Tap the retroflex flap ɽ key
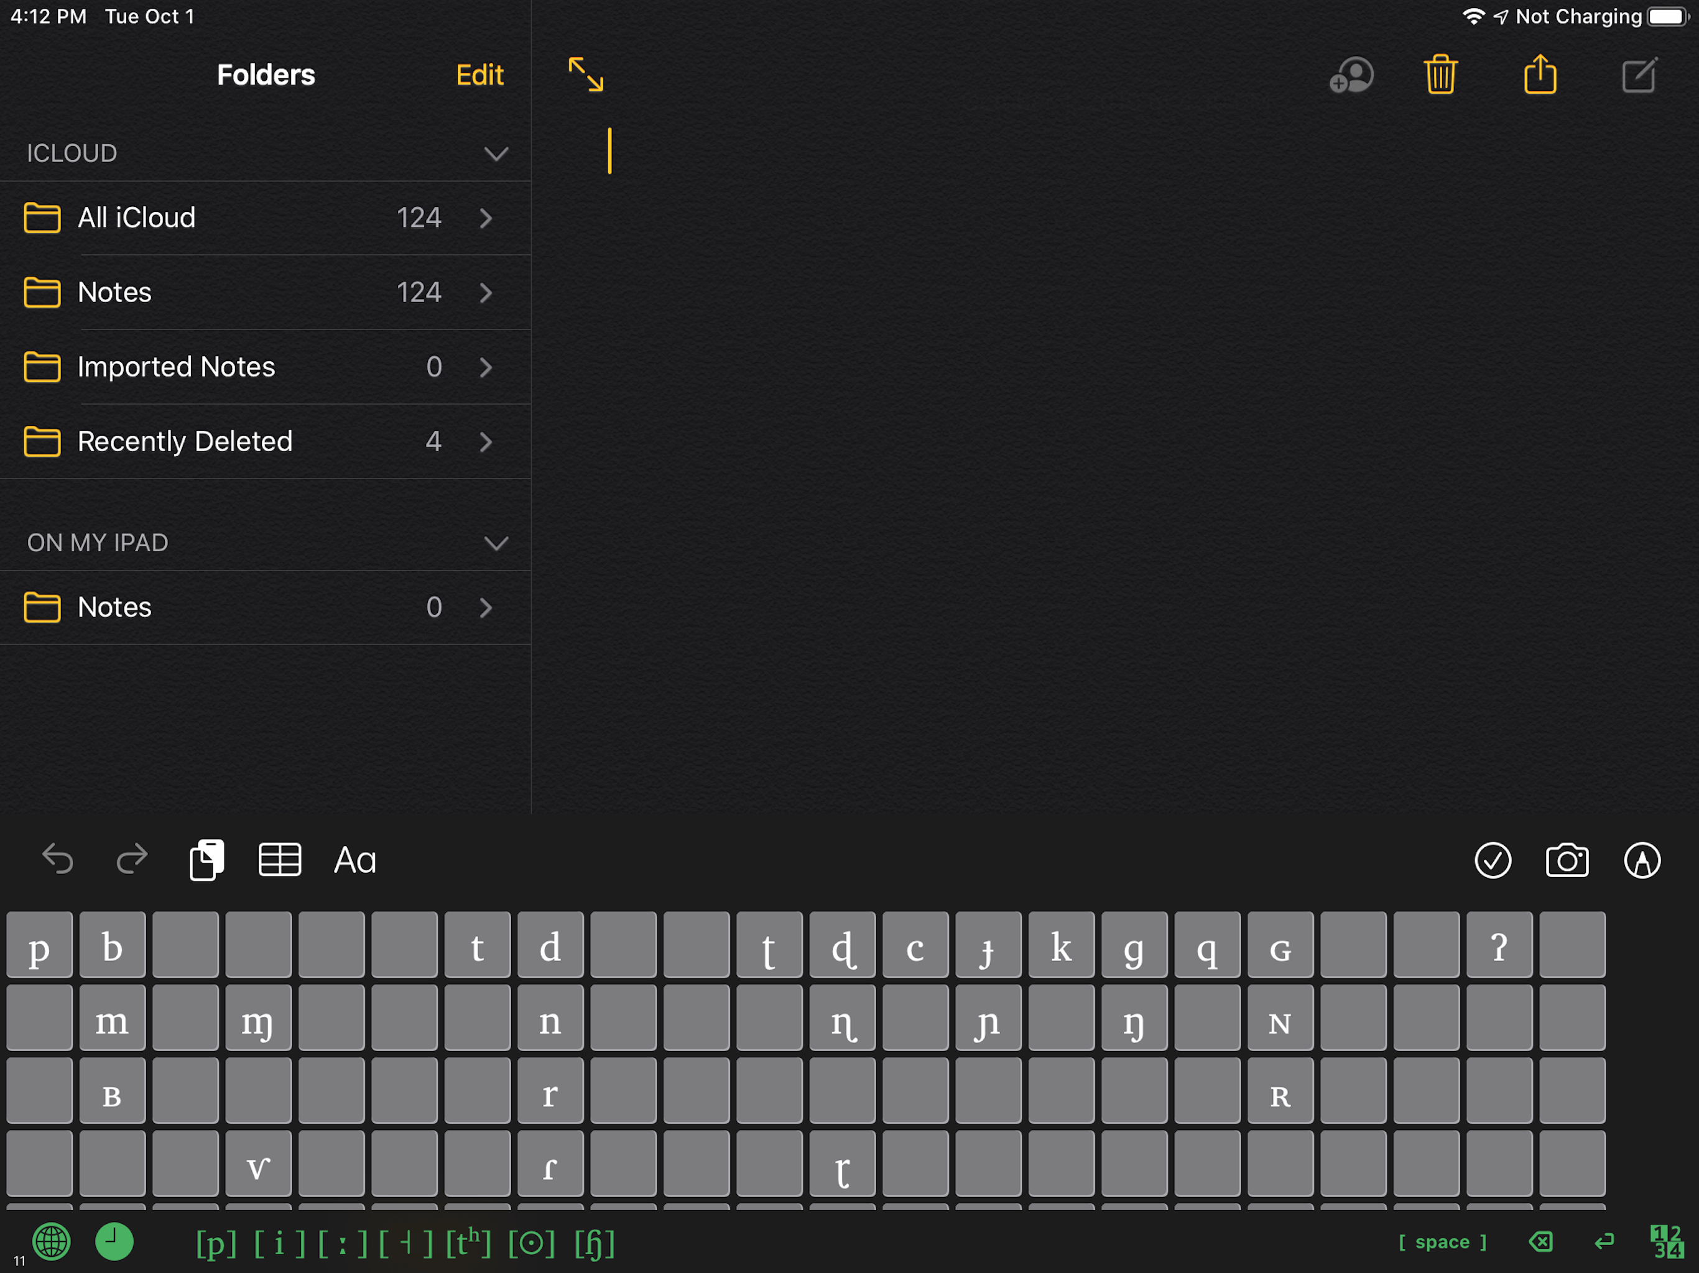 842,1164
